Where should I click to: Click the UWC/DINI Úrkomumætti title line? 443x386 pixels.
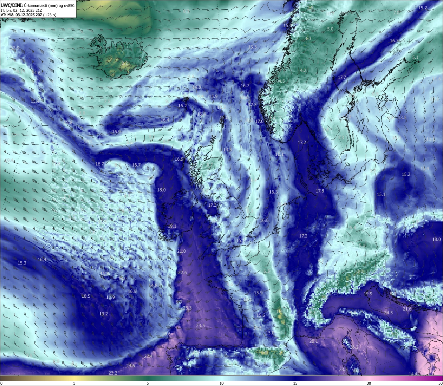point(38,6)
